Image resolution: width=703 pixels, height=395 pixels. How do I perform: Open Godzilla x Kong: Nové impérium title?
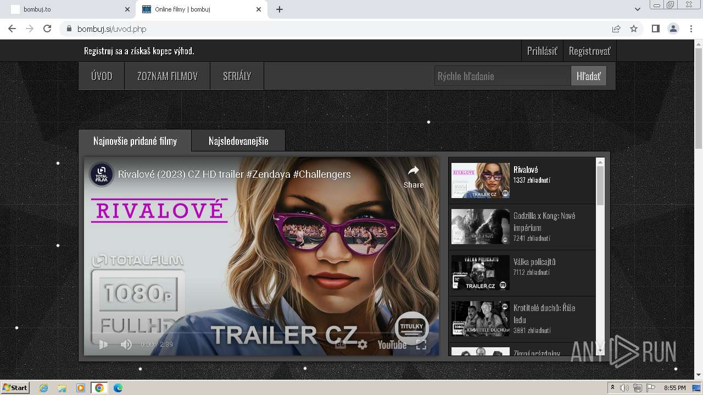pyautogui.click(x=544, y=222)
